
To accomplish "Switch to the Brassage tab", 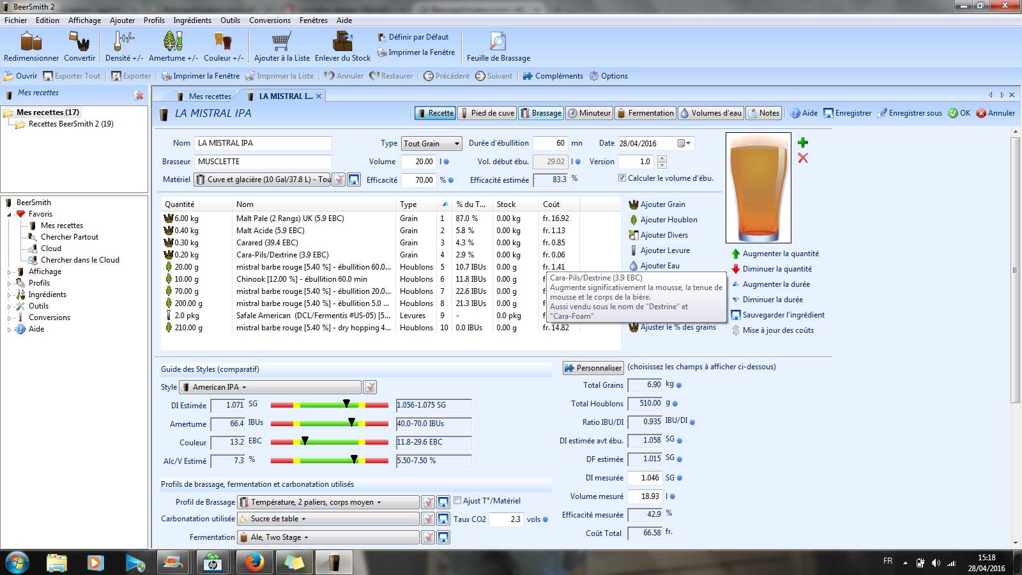I will click(541, 113).
